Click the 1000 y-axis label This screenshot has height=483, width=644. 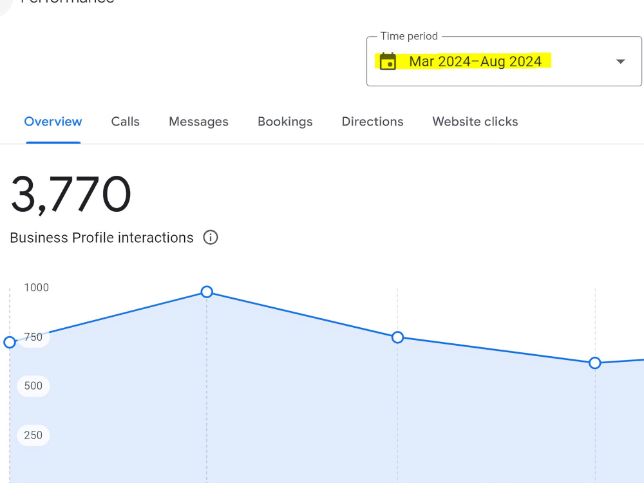(37, 287)
